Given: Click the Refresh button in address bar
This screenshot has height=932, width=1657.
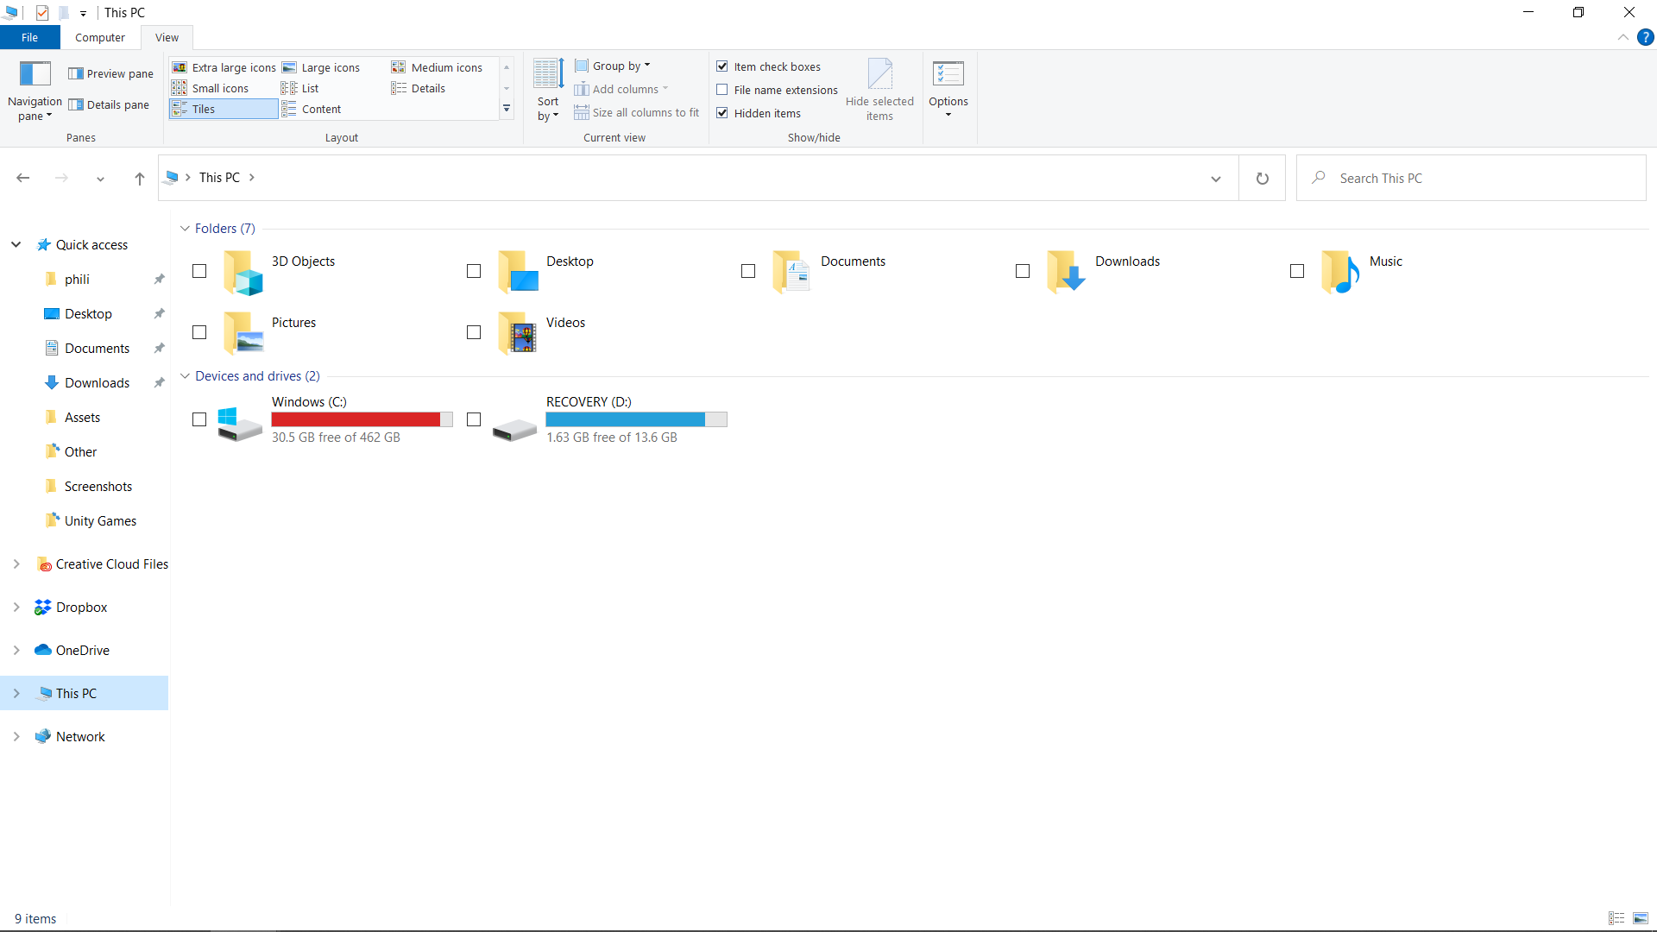Looking at the screenshot, I should coord(1262,179).
